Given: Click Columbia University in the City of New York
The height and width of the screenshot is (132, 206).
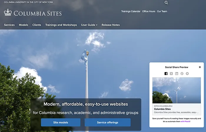Looking at the screenshot, I should pyautogui.click(x=29, y=2).
